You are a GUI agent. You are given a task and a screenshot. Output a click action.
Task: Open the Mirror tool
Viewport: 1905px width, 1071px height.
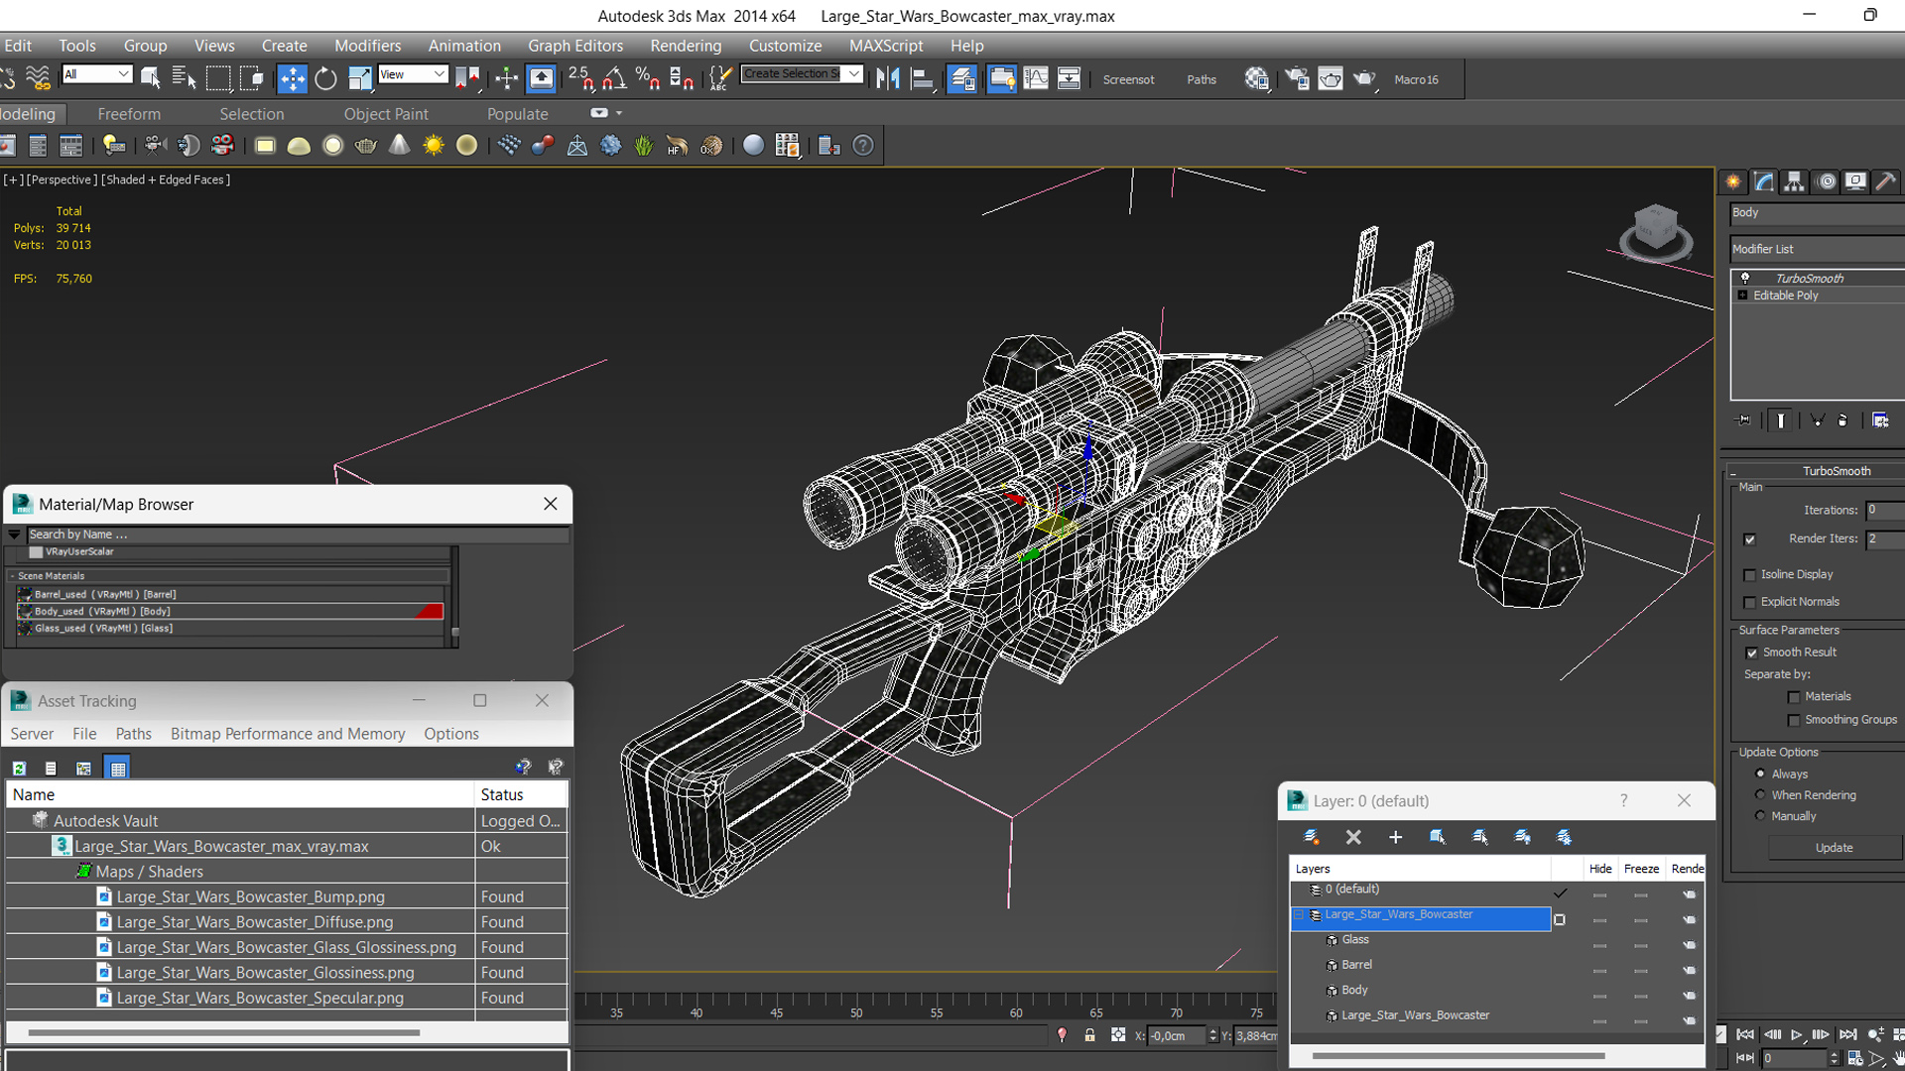[x=888, y=79]
